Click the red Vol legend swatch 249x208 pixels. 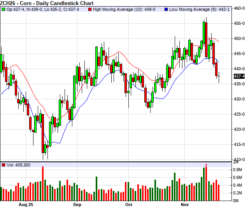tap(4, 165)
